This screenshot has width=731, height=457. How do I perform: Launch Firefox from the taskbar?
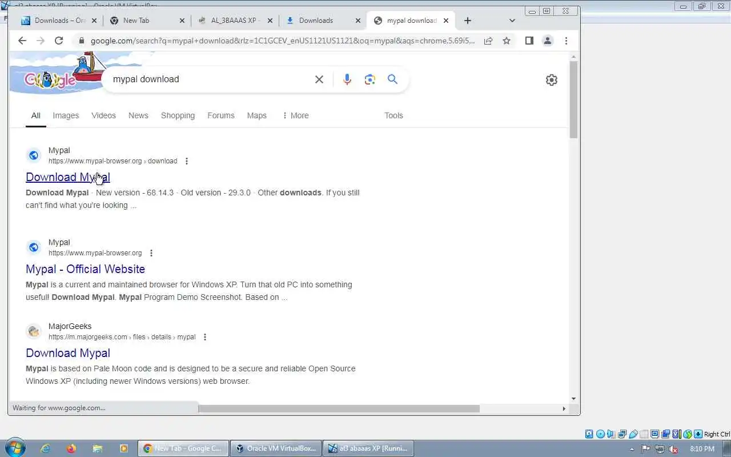click(71, 448)
